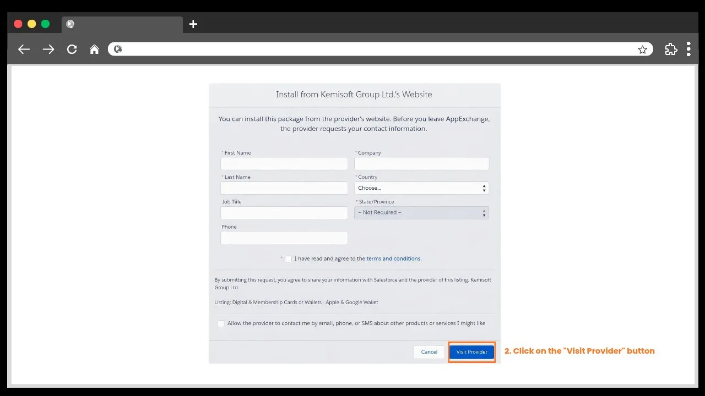This screenshot has height=396, width=705.
Task: Focus the Job Title field
Action: pos(284,213)
